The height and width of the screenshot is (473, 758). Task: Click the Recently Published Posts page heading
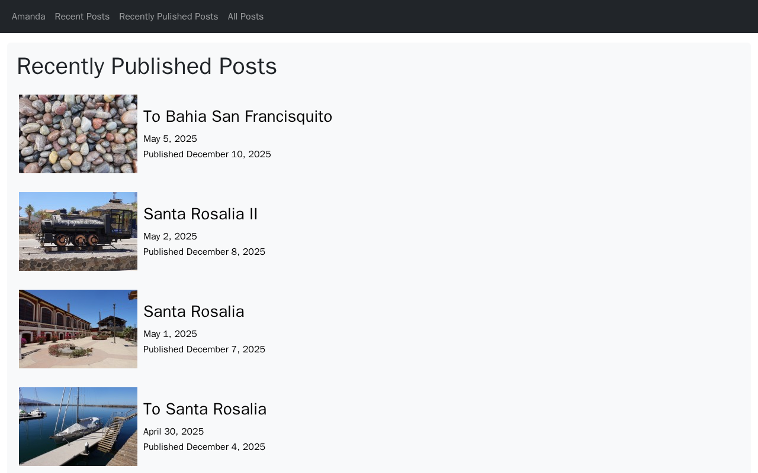click(147, 66)
